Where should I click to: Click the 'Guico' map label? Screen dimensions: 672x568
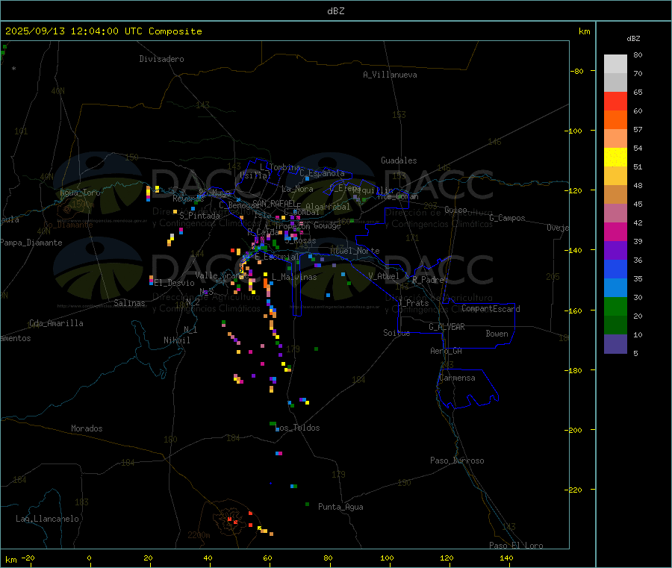(x=455, y=210)
